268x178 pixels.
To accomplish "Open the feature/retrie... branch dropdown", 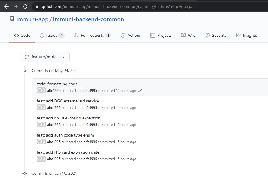I will (x=45, y=57).
